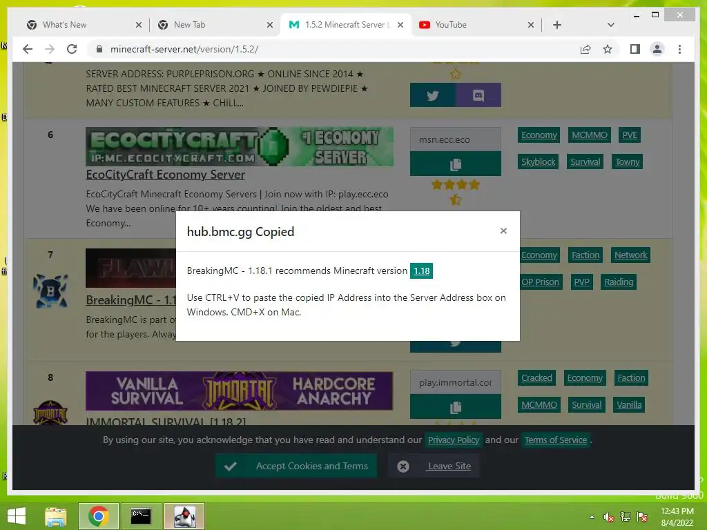Image resolution: width=707 pixels, height=530 pixels.
Task: Show hidden system tray icons
Action: 592,517
